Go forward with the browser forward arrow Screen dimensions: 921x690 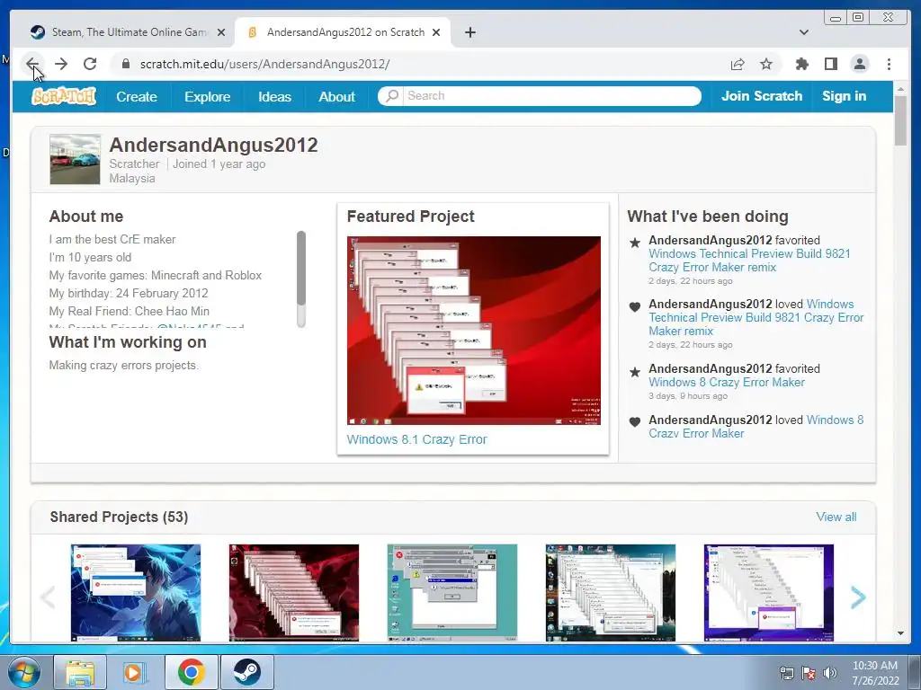[x=61, y=64]
